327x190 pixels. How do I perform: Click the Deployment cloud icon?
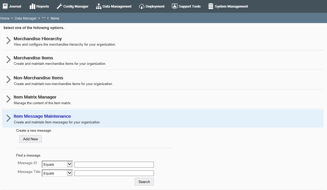pos(141,6)
